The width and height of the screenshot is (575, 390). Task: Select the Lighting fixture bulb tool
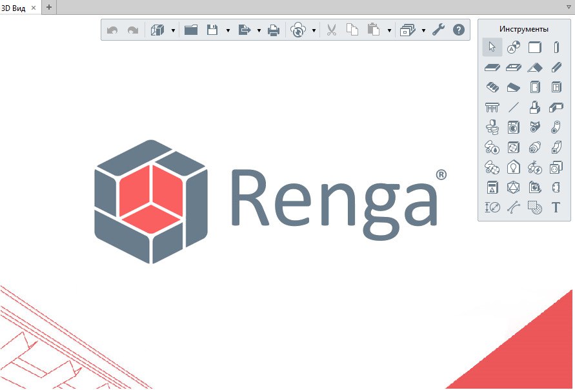coord(514,167)
